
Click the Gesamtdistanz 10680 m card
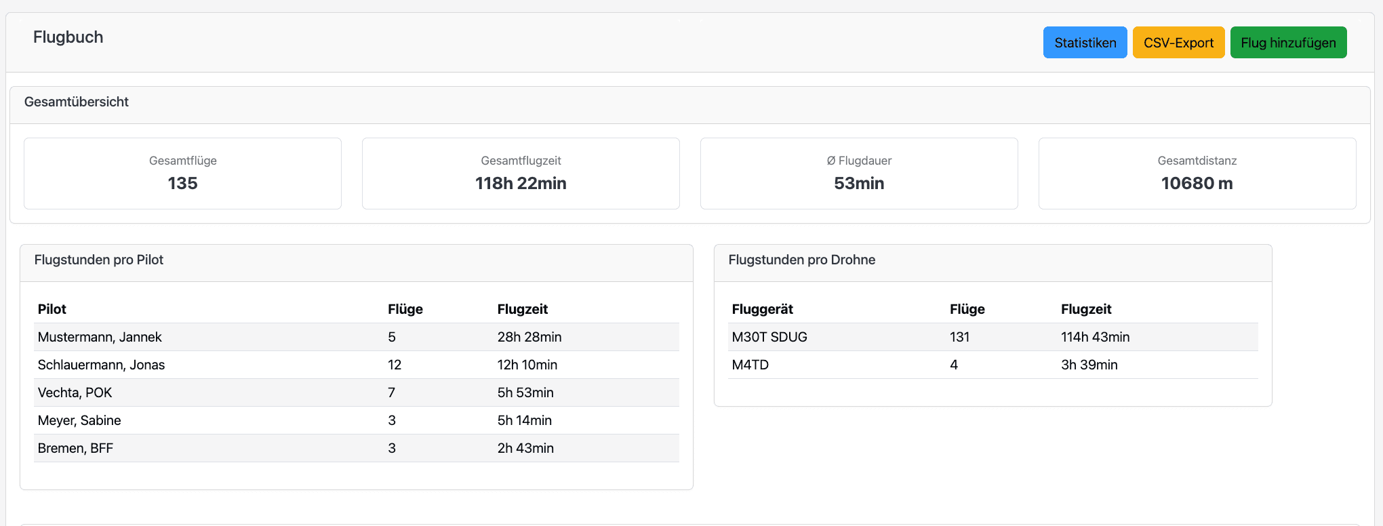[x=1197, y=174]
